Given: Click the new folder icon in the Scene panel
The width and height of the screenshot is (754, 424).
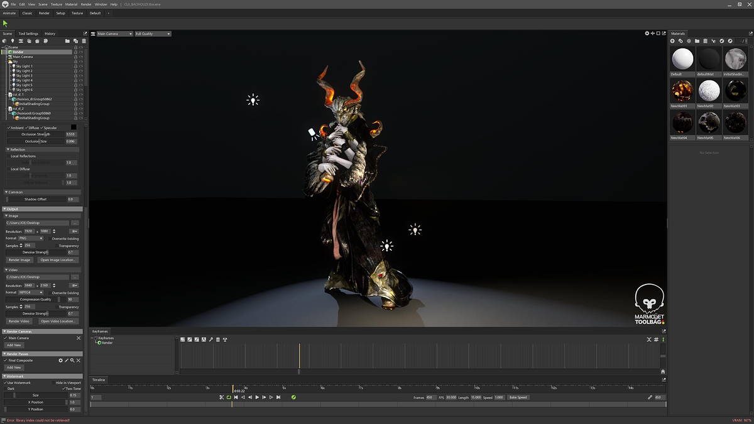Looking at the screenshot, I should pos(67,41).
